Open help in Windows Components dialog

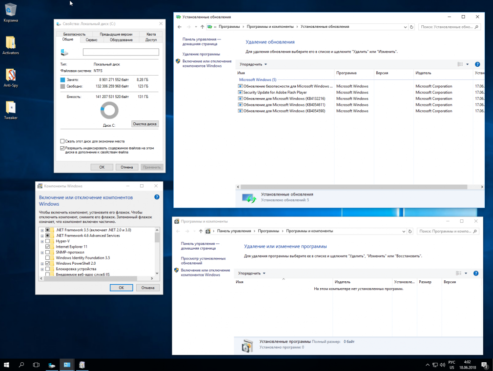(x=157, y=197)
